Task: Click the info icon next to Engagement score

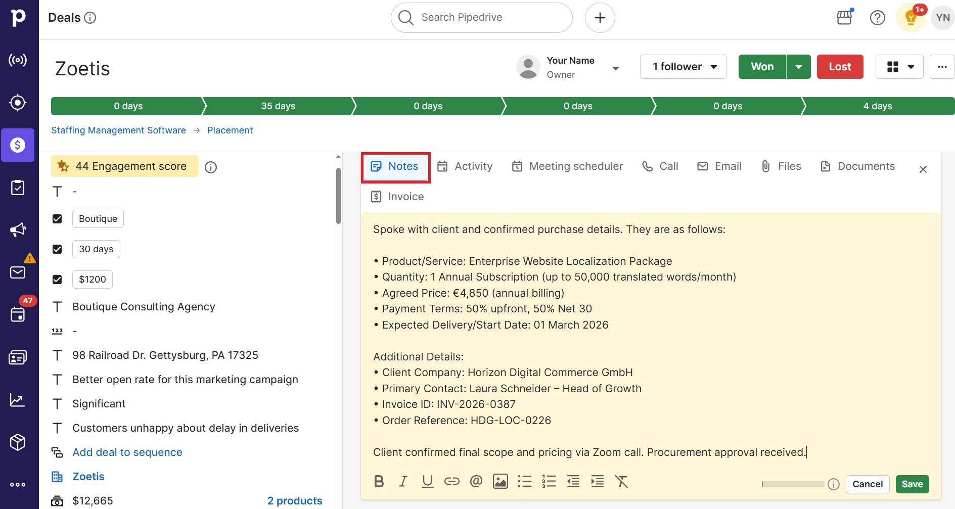Action: (211, 167)
